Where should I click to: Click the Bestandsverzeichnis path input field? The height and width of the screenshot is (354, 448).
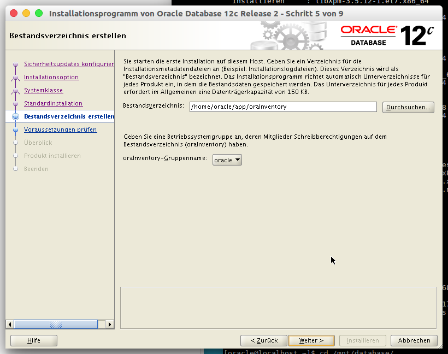282,107
